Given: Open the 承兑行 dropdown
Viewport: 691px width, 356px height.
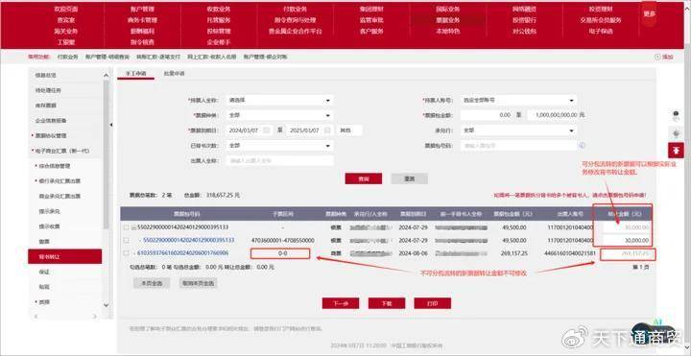Looking at the screenshot, I should click(518, 131).
